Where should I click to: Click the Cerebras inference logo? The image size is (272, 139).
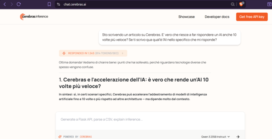(34, 17)
